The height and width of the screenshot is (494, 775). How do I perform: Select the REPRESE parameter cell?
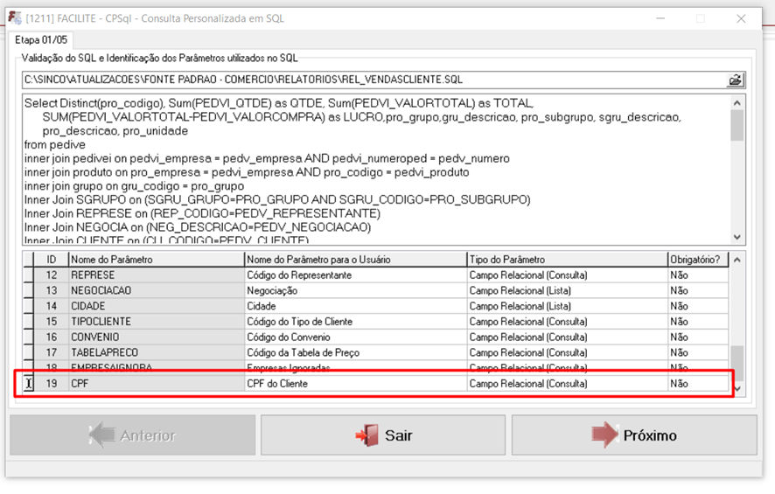[x=157, y=275]
